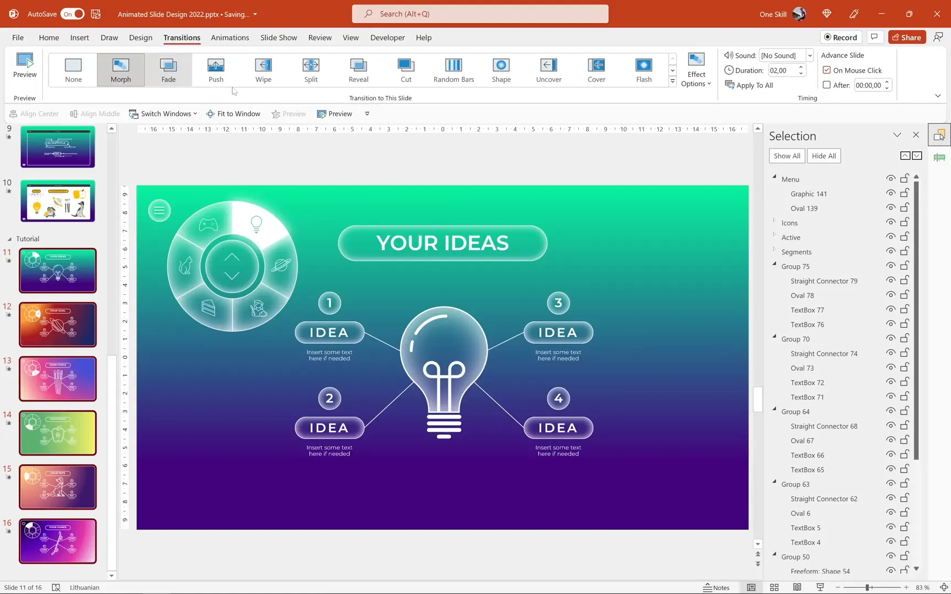Toggle AutoSave switch
951x594 pixels.
(73, 14)
